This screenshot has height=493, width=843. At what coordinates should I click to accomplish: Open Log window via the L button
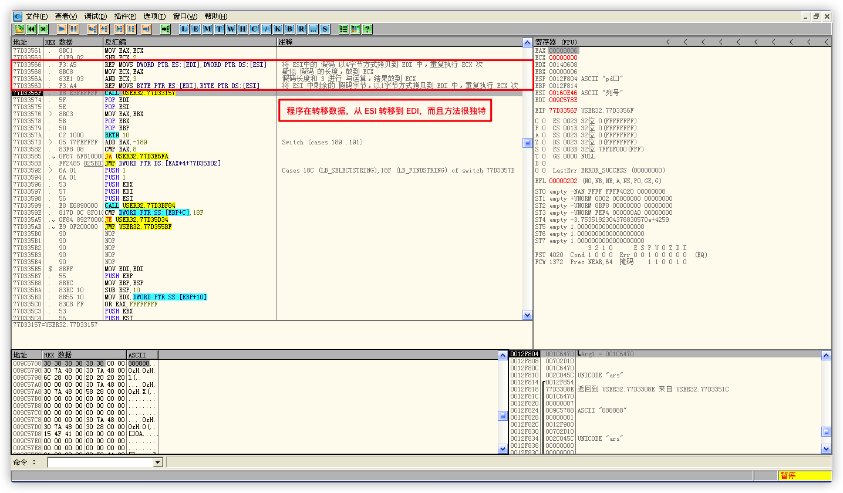[184, 29]
